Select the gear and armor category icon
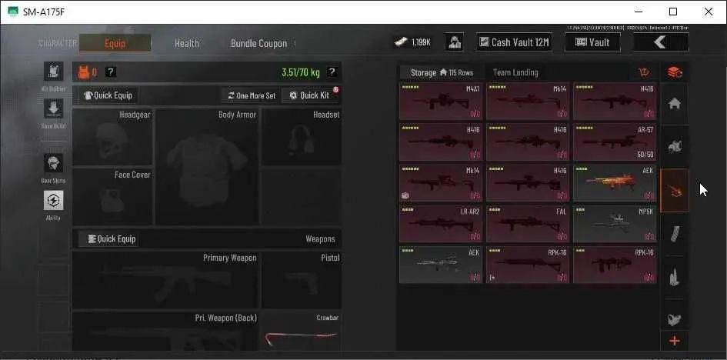 pos(675,147)
